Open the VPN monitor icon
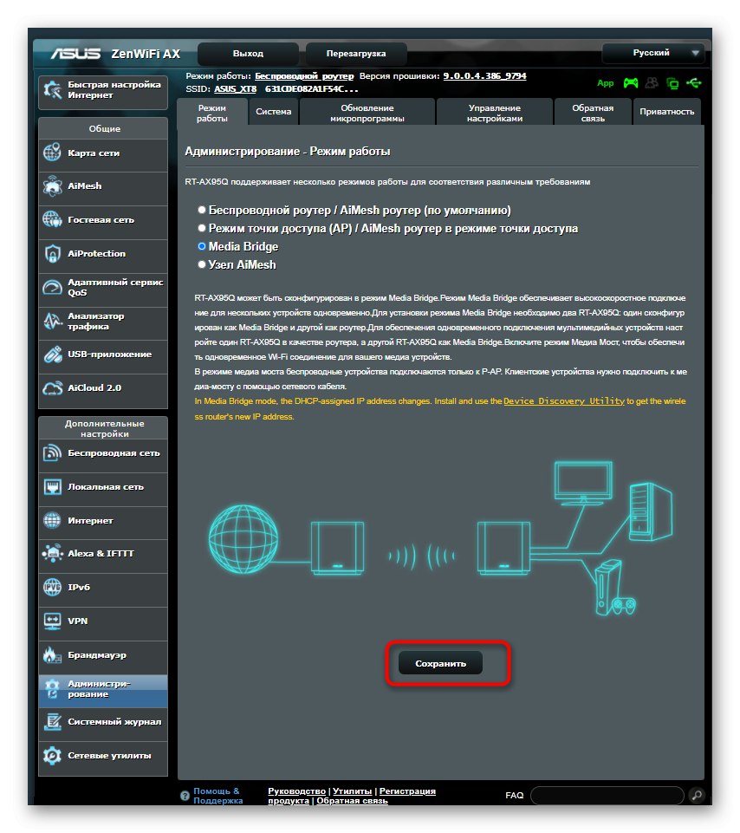The height and width of the screenshot is (833, 740). click(x=52, y=621)
